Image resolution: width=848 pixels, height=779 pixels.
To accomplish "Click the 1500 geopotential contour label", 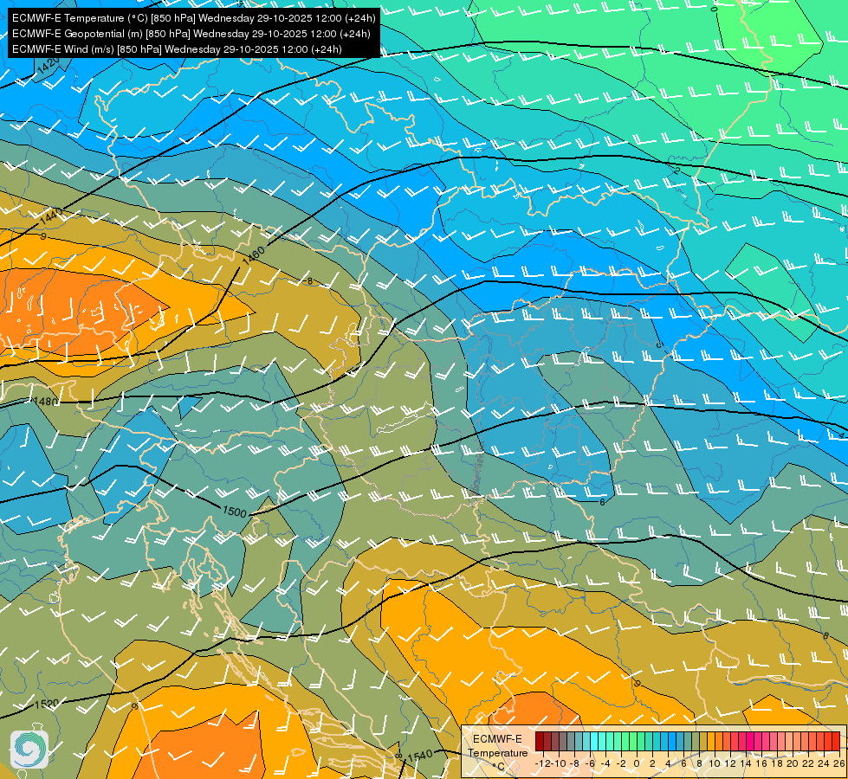I will tap(234, 512).
